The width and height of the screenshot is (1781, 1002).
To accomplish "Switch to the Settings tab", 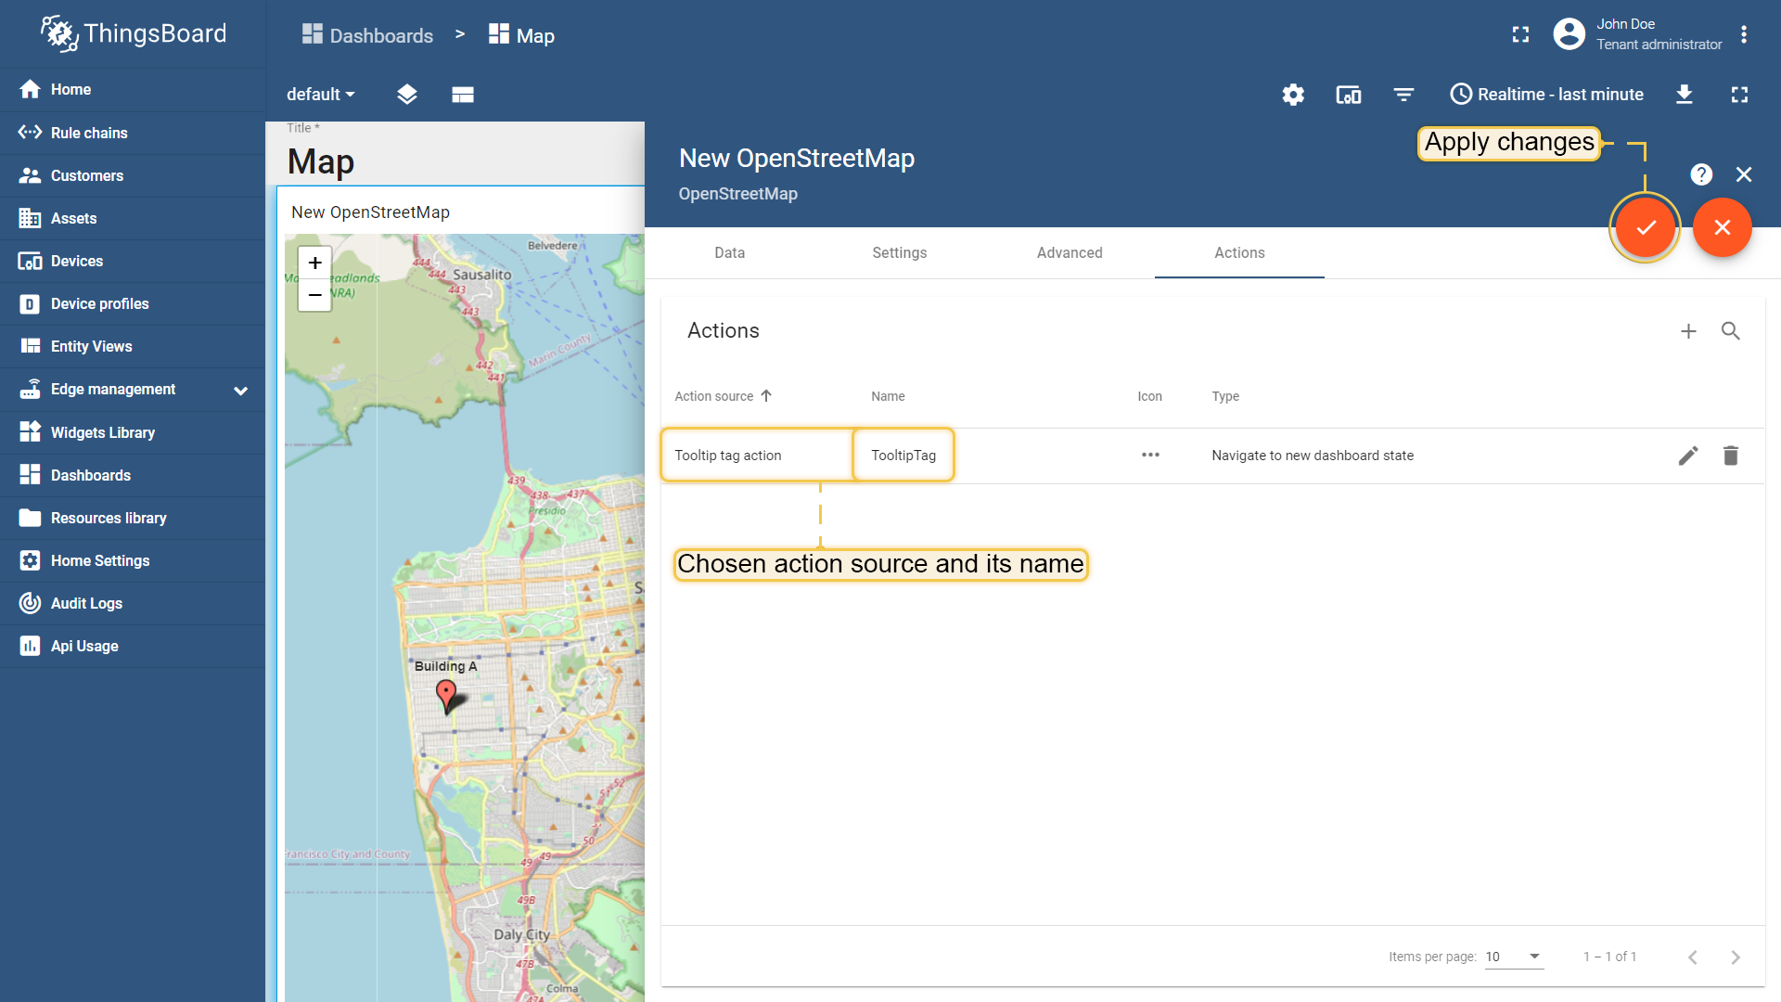I will [x=900, y=252].
